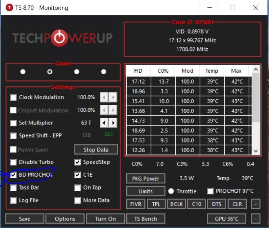The width and height of the screenshot is (269, 228).
Task: Click the Throttle indicator radio button
Action: coord(171,191)
